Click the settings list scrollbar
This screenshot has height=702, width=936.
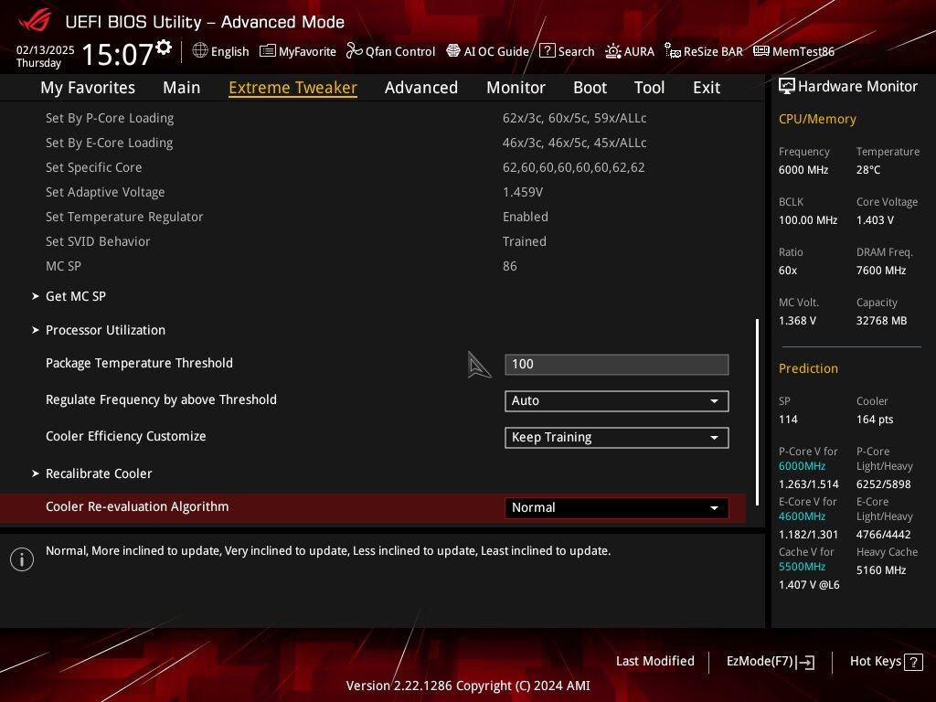(757, 412)
